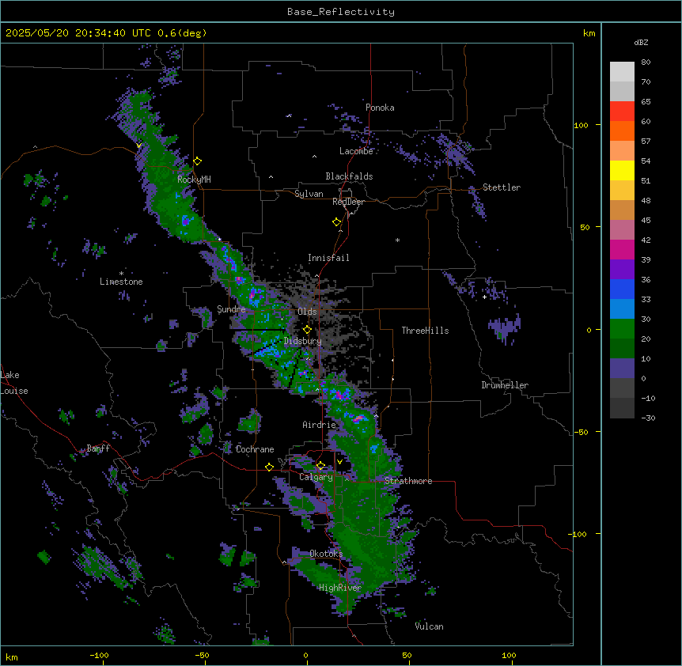The height and width of the screenshot is (666, 682).
Task: Click the yellow diamond marker south of RedDeer
Action: [x=337, y=222]
